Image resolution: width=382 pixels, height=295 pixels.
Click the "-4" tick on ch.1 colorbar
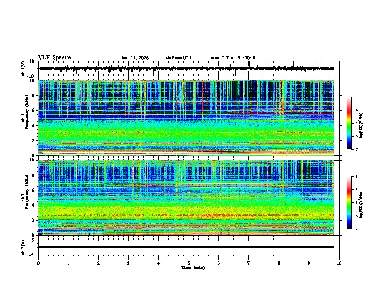pos(355,110)
